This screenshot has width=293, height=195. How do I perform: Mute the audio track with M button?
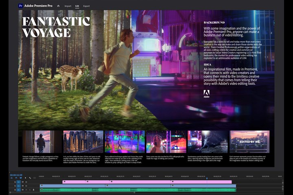(26, 190)
